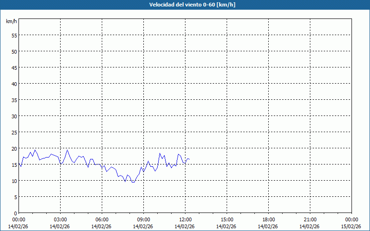Click the 21:00 time label
Screen dimensions: 370x231
click(310, 220)
